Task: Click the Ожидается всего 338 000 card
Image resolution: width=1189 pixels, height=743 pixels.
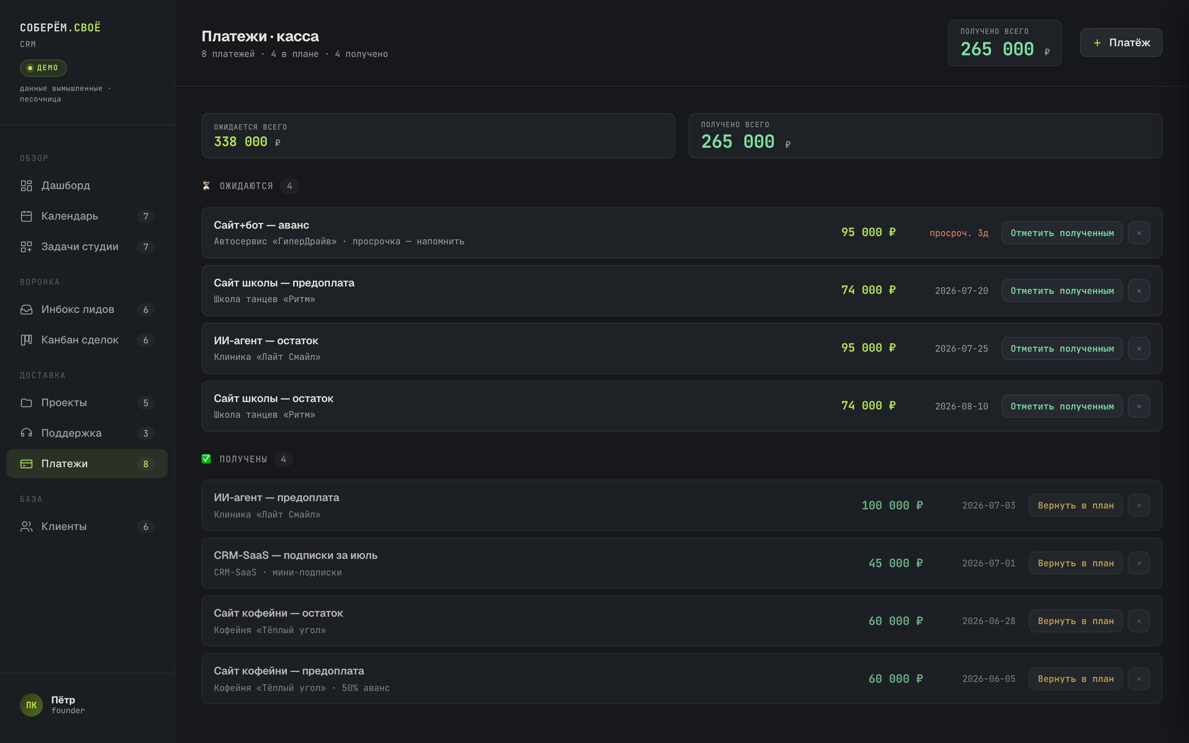Action: [438, 136]
